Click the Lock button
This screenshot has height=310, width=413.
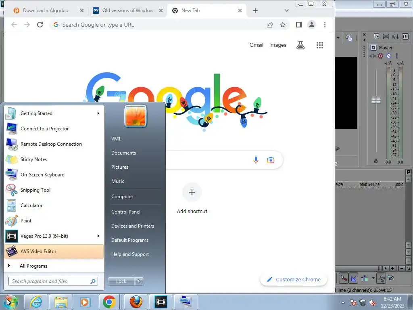[121, 281]
